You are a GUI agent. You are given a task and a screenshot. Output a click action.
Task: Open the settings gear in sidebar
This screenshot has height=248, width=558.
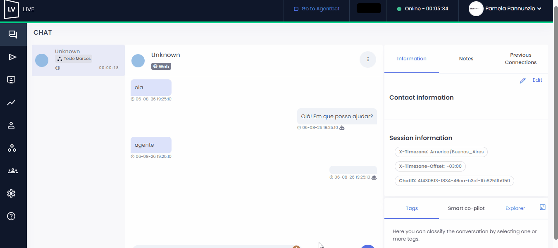[11, 193]
